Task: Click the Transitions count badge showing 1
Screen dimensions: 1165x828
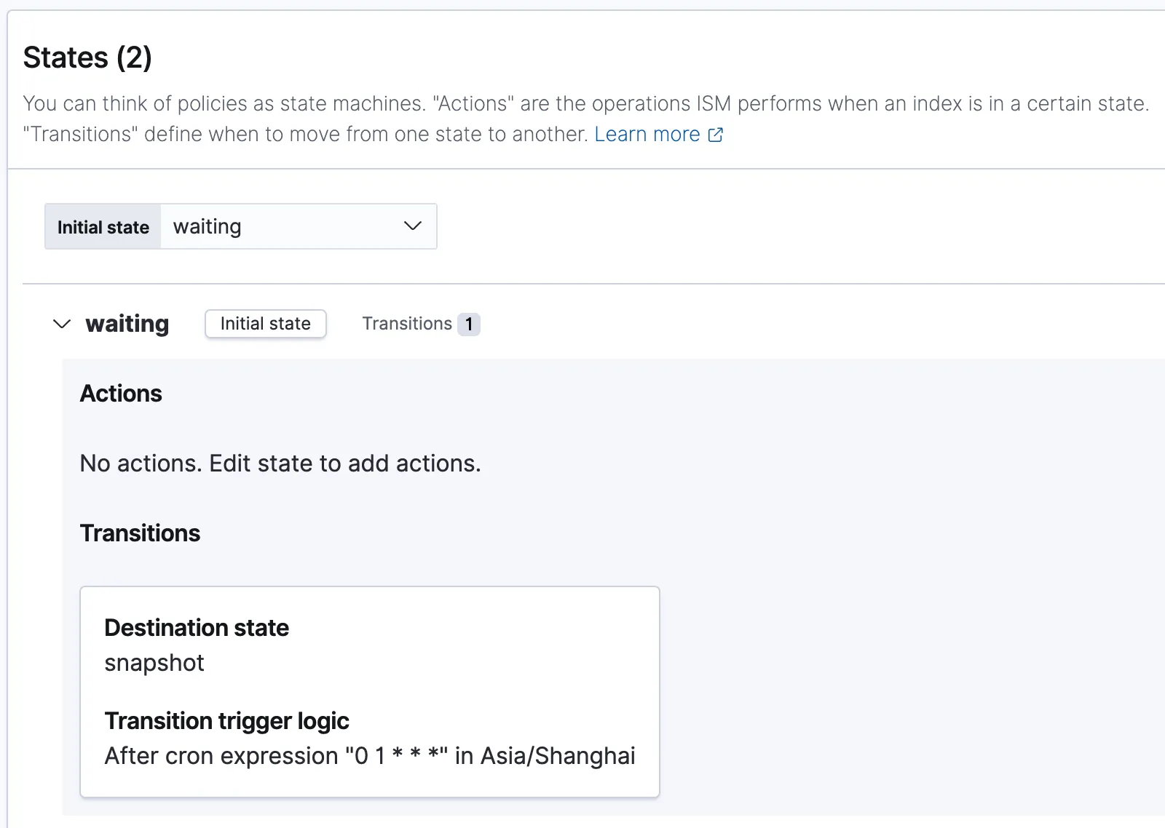Action: [x=469, y=325]
